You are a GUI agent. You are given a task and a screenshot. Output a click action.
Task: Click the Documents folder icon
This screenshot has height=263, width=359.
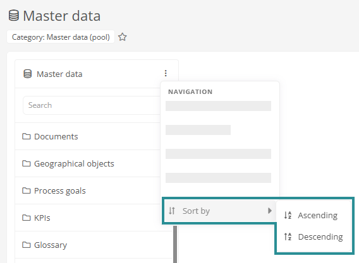pos(27,136)
